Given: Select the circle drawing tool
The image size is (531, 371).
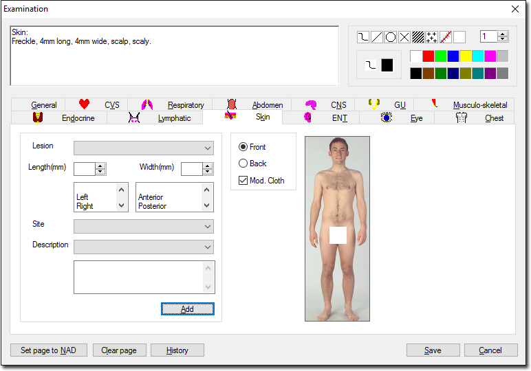Looking at the screenshot, I should 390,37.
